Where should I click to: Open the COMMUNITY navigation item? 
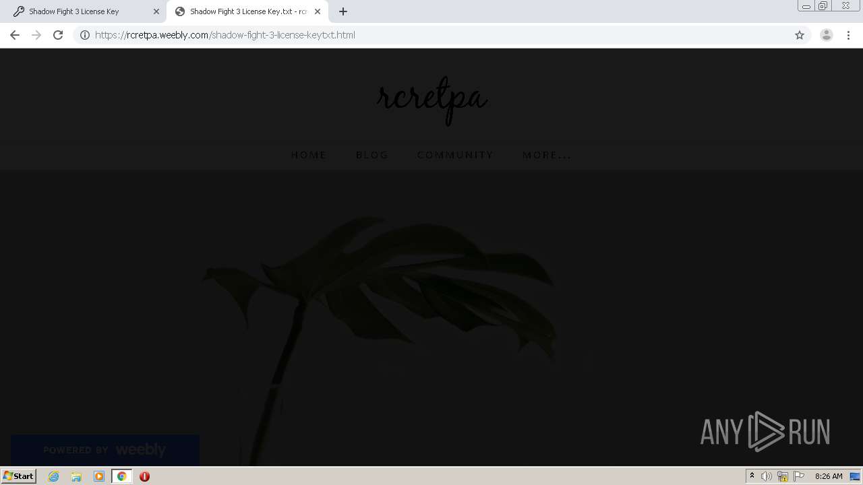tap(455, 155)
